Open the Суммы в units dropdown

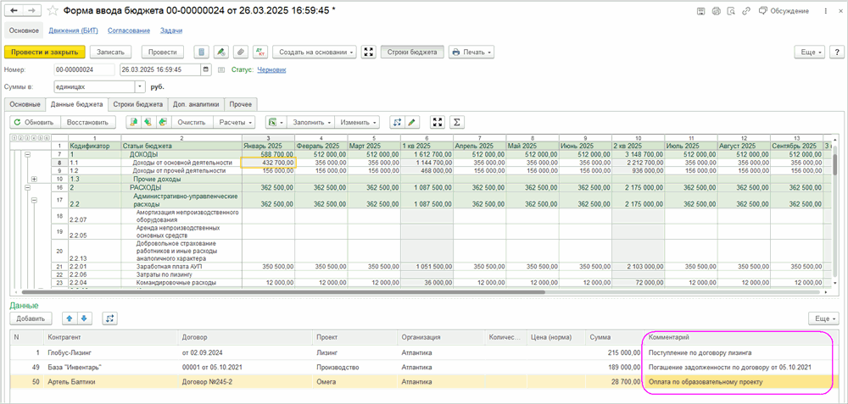coord(140,86)
